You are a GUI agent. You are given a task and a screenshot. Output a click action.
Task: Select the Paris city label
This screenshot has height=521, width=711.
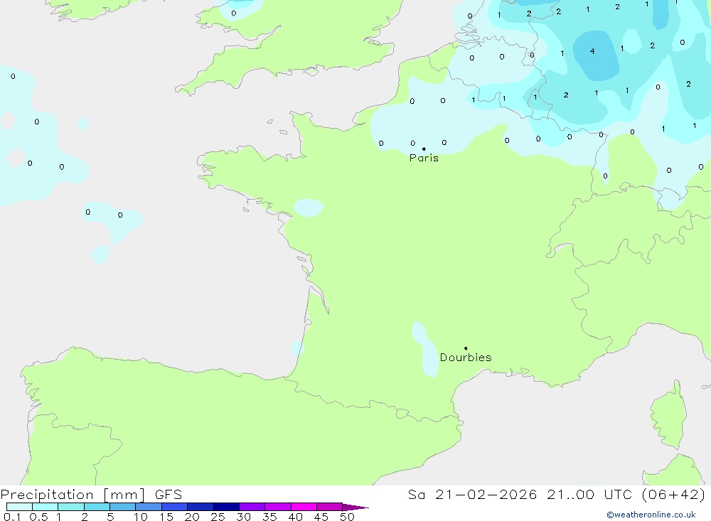tap(424, 159)
